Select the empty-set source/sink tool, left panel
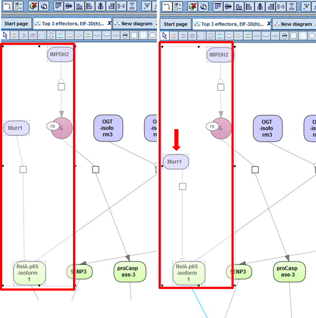 (14, 35)
